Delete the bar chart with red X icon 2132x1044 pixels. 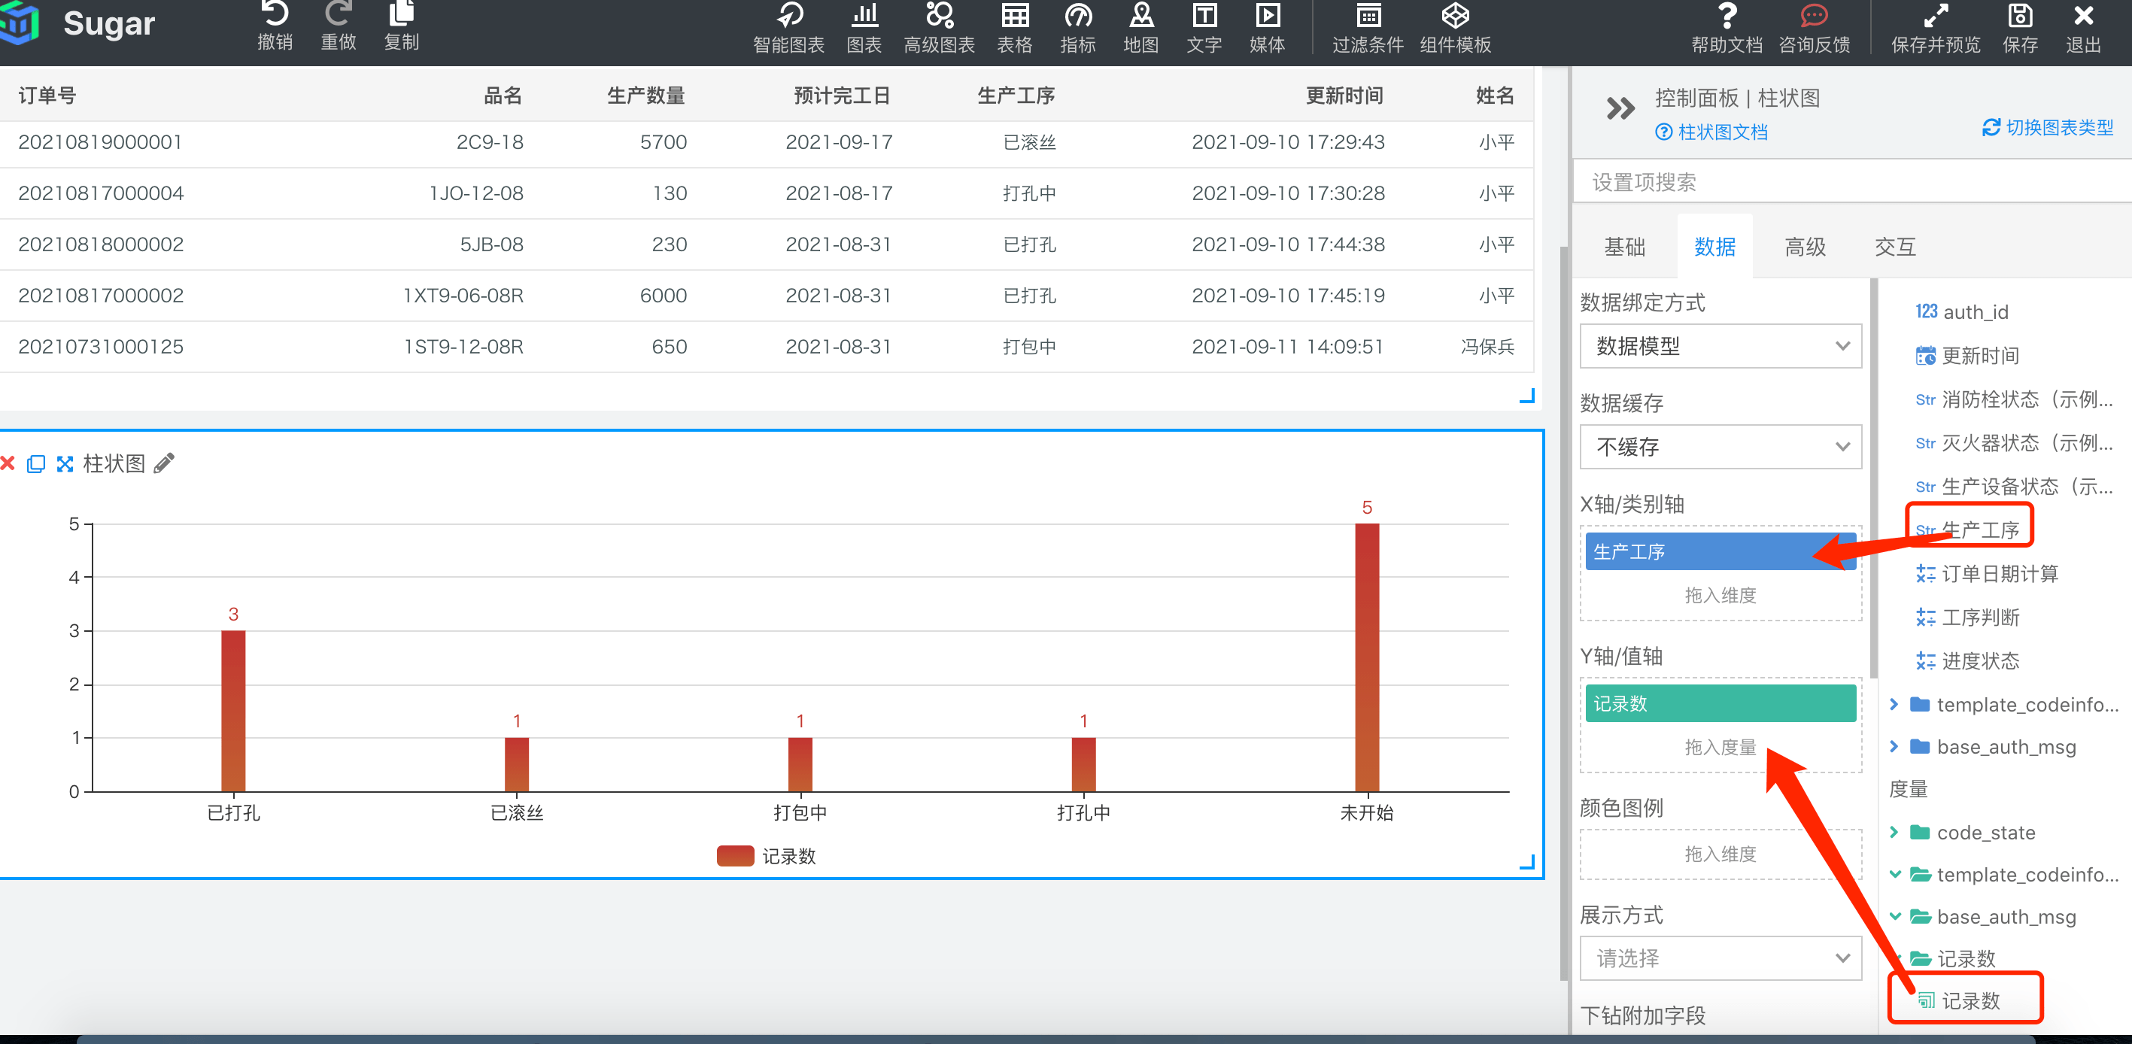[8, 463]
